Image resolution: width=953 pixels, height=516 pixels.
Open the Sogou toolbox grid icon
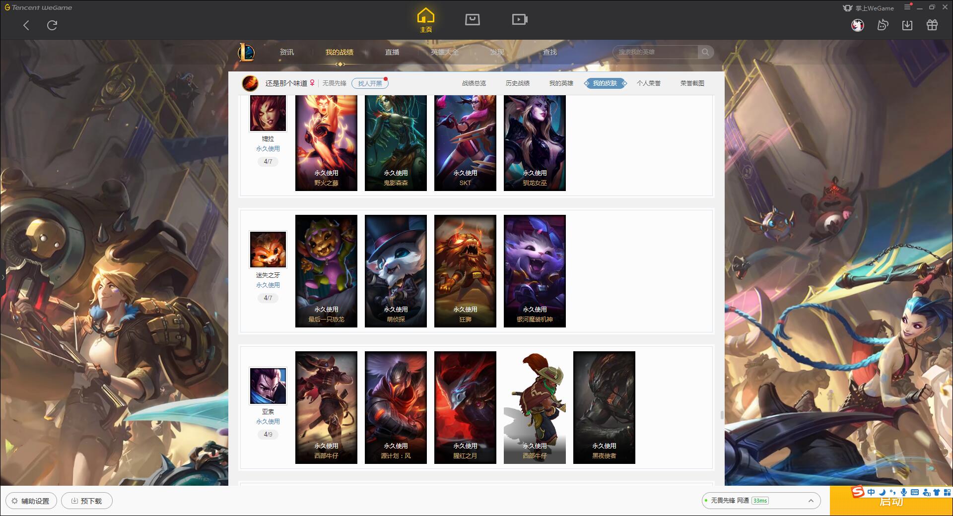(x=947, y=492)
